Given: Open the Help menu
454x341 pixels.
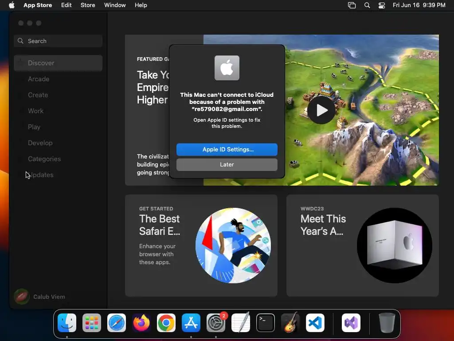Looking at the screenshot, I should click(141, 5).
